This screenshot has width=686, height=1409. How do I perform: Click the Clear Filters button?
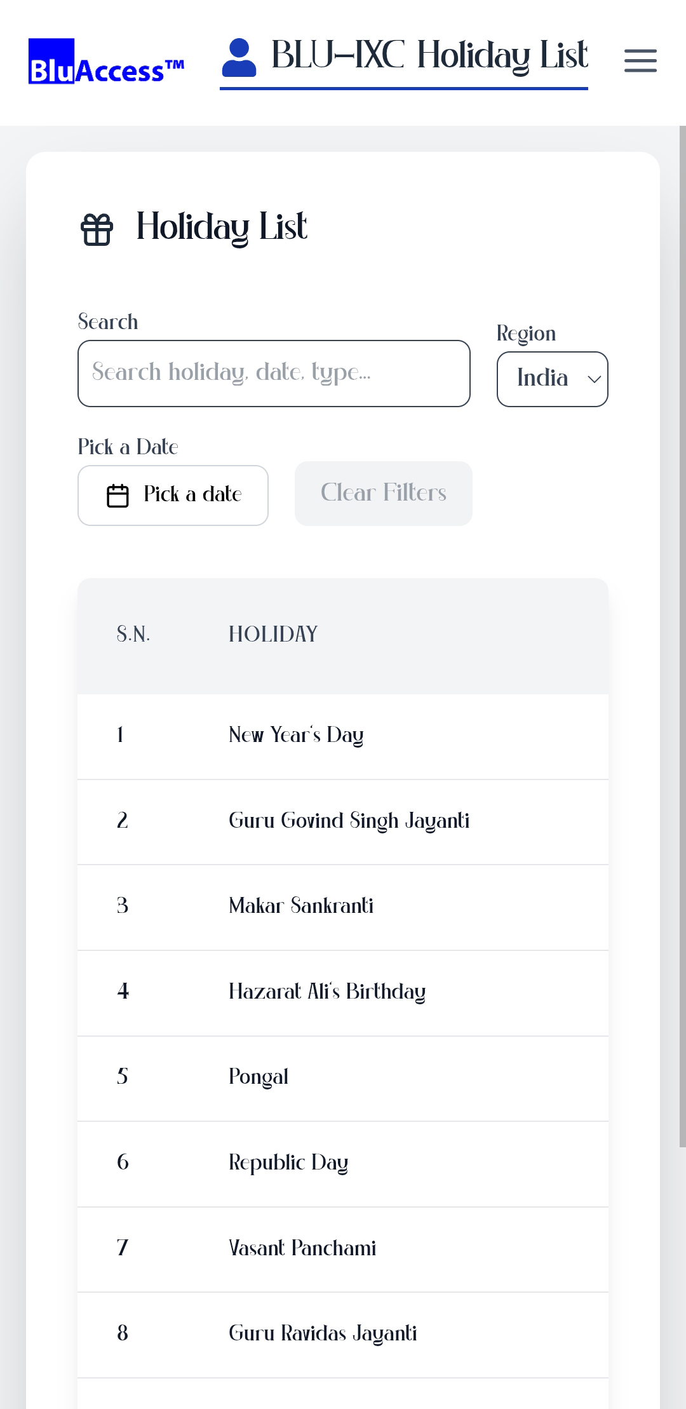pyautogui.click(x=383, y=494)
